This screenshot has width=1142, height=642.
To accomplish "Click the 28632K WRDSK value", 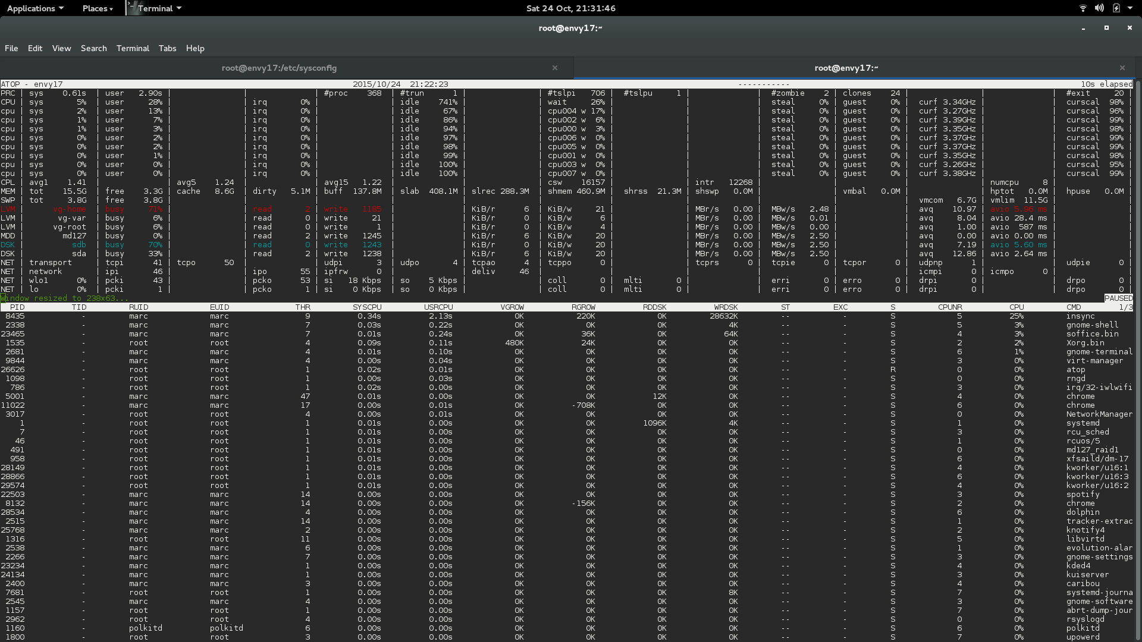I will point(724,316).
